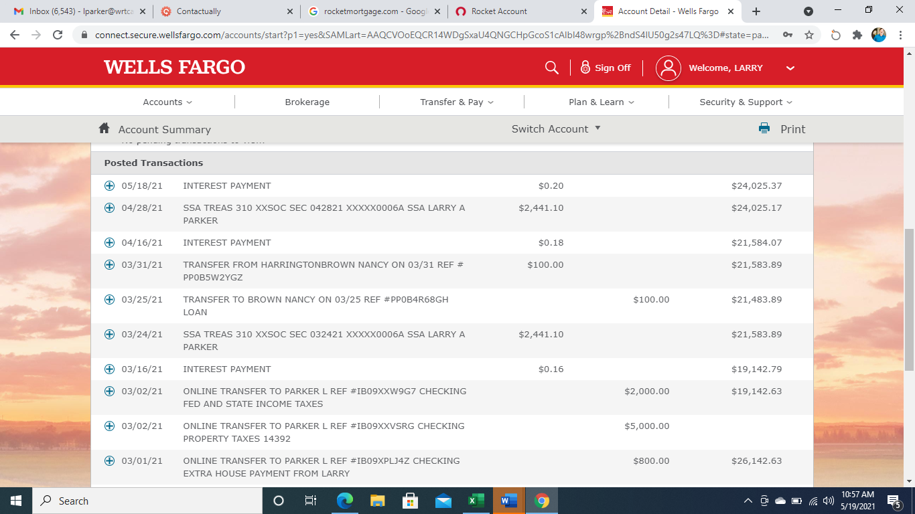Reload the page with the refresh icon
Screen dimensions: 915x514
pyautogui.click(x=58, y=35)
